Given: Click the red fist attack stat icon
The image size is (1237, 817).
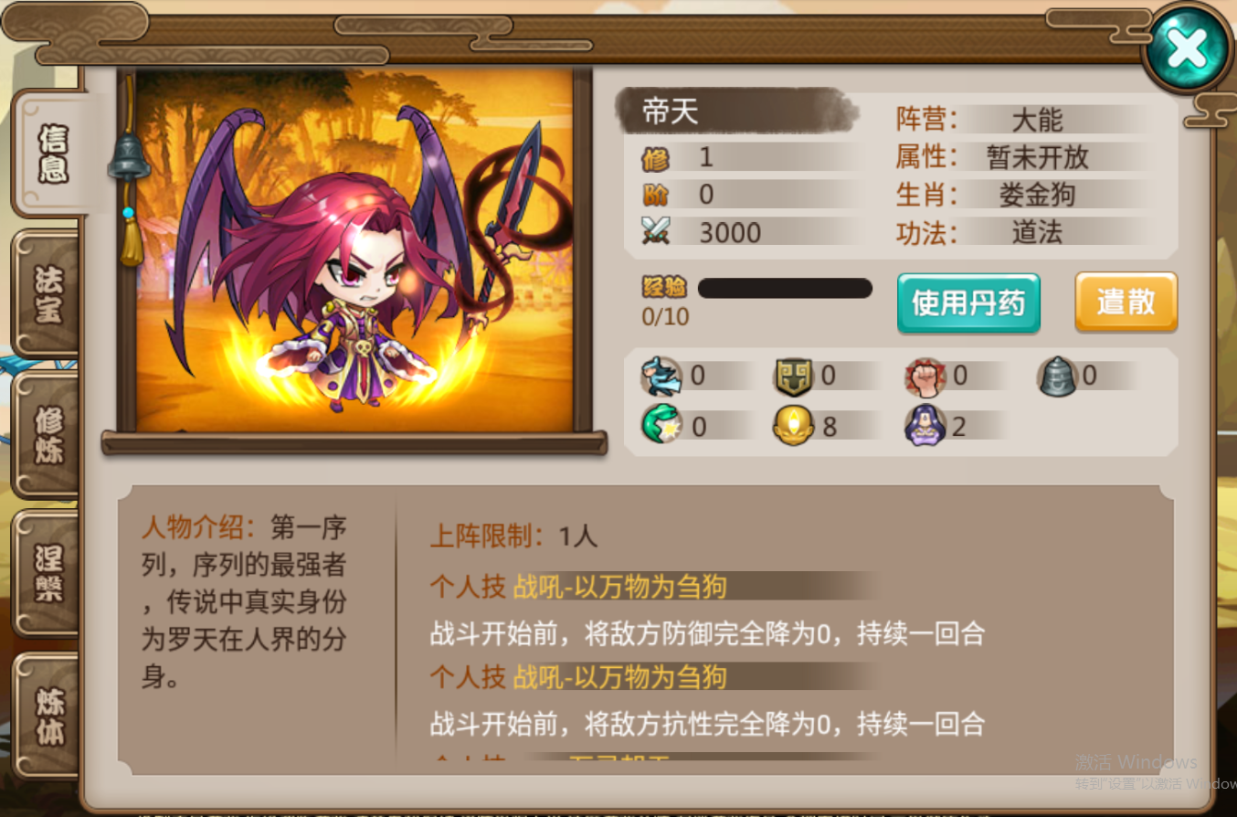Looking at the screenshot, I should point(925,376).
